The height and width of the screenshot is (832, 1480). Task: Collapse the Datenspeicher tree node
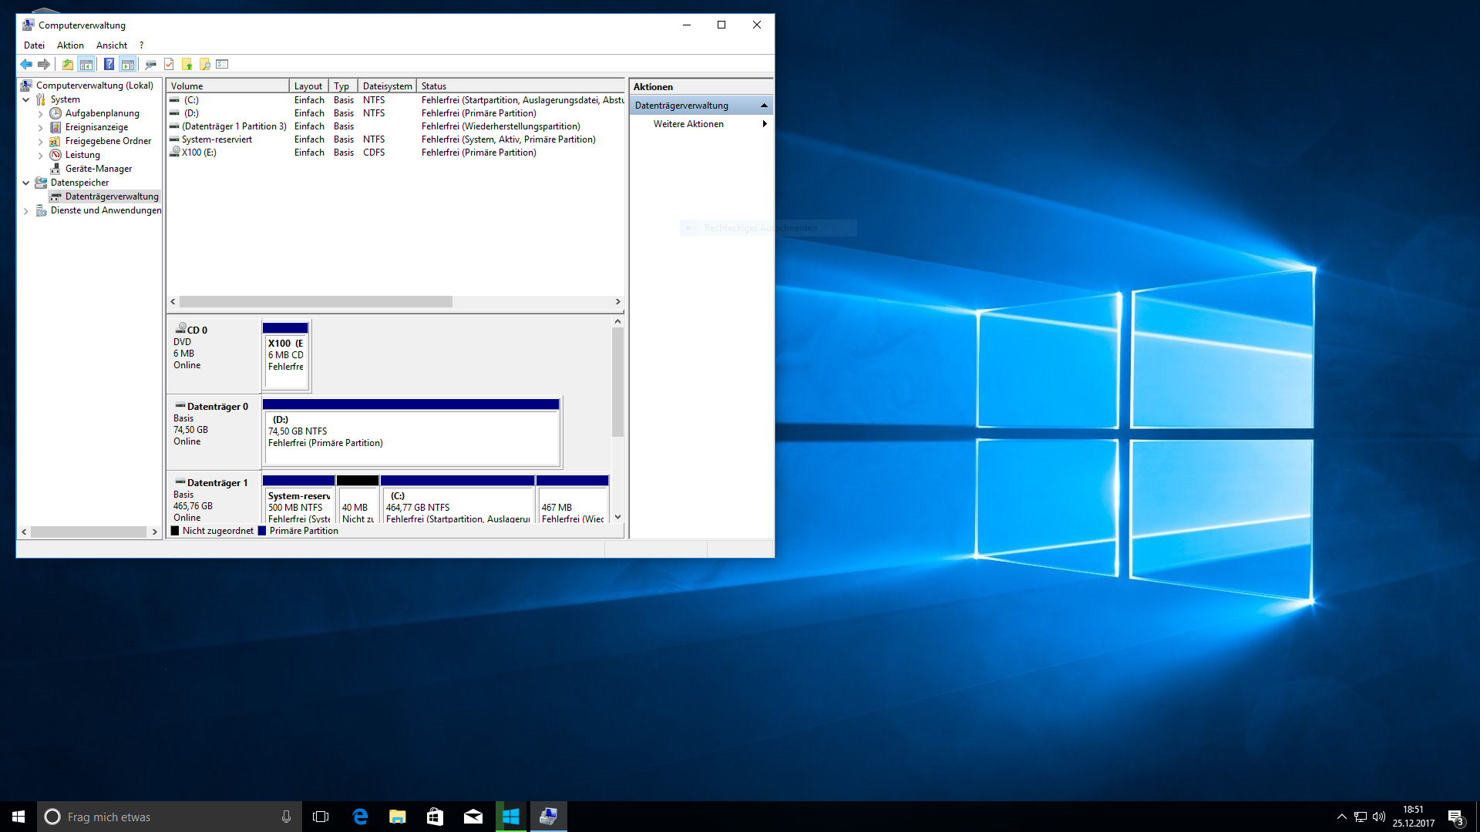(x=26, y=183)
